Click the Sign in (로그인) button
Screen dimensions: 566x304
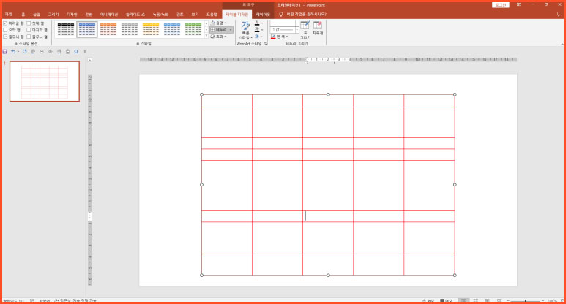pos(501,5)
